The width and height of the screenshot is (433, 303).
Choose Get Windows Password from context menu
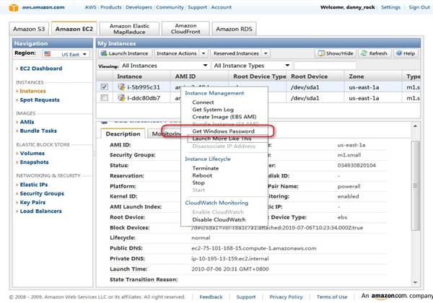(x=222, y=131)
